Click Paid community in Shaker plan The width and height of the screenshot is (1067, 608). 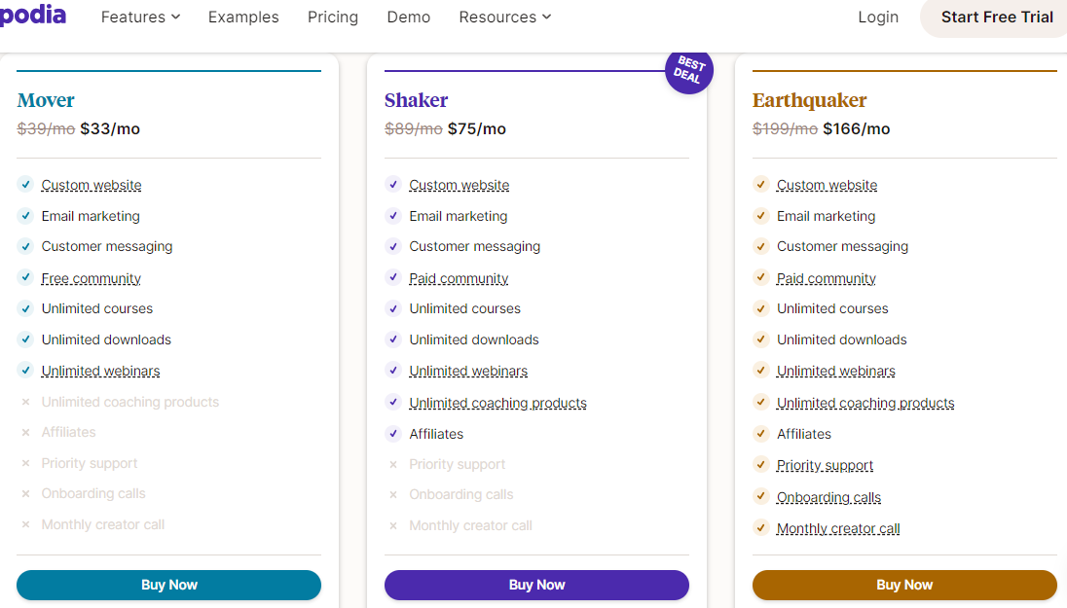tap(459, 278)
